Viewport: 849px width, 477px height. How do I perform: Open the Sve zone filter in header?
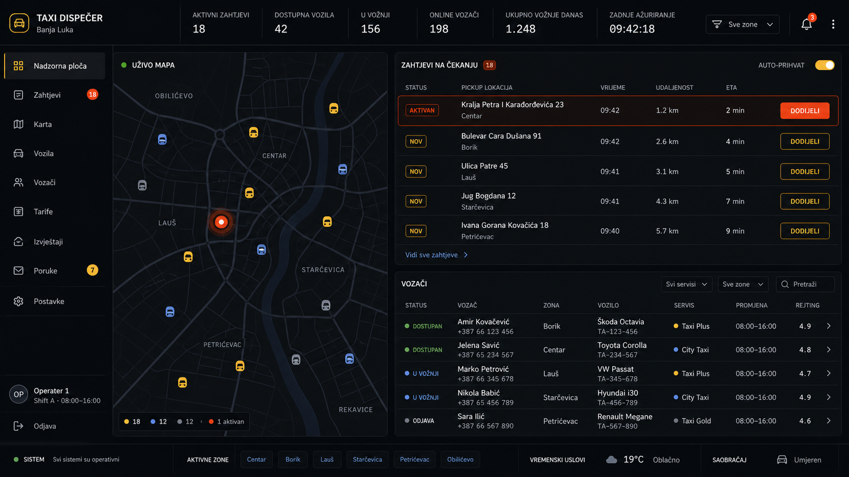(742, 24)
